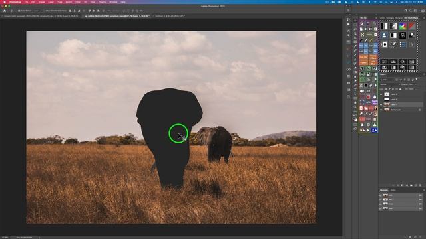Click the speaker icon in TK8 Cx panel
The height and width of the screenshot is (239, 426).
pyautogui.click(x=362, y=91)
